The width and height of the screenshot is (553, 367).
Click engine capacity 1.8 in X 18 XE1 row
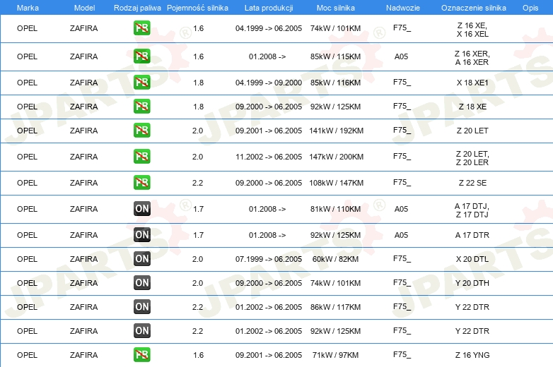[198, 83]
